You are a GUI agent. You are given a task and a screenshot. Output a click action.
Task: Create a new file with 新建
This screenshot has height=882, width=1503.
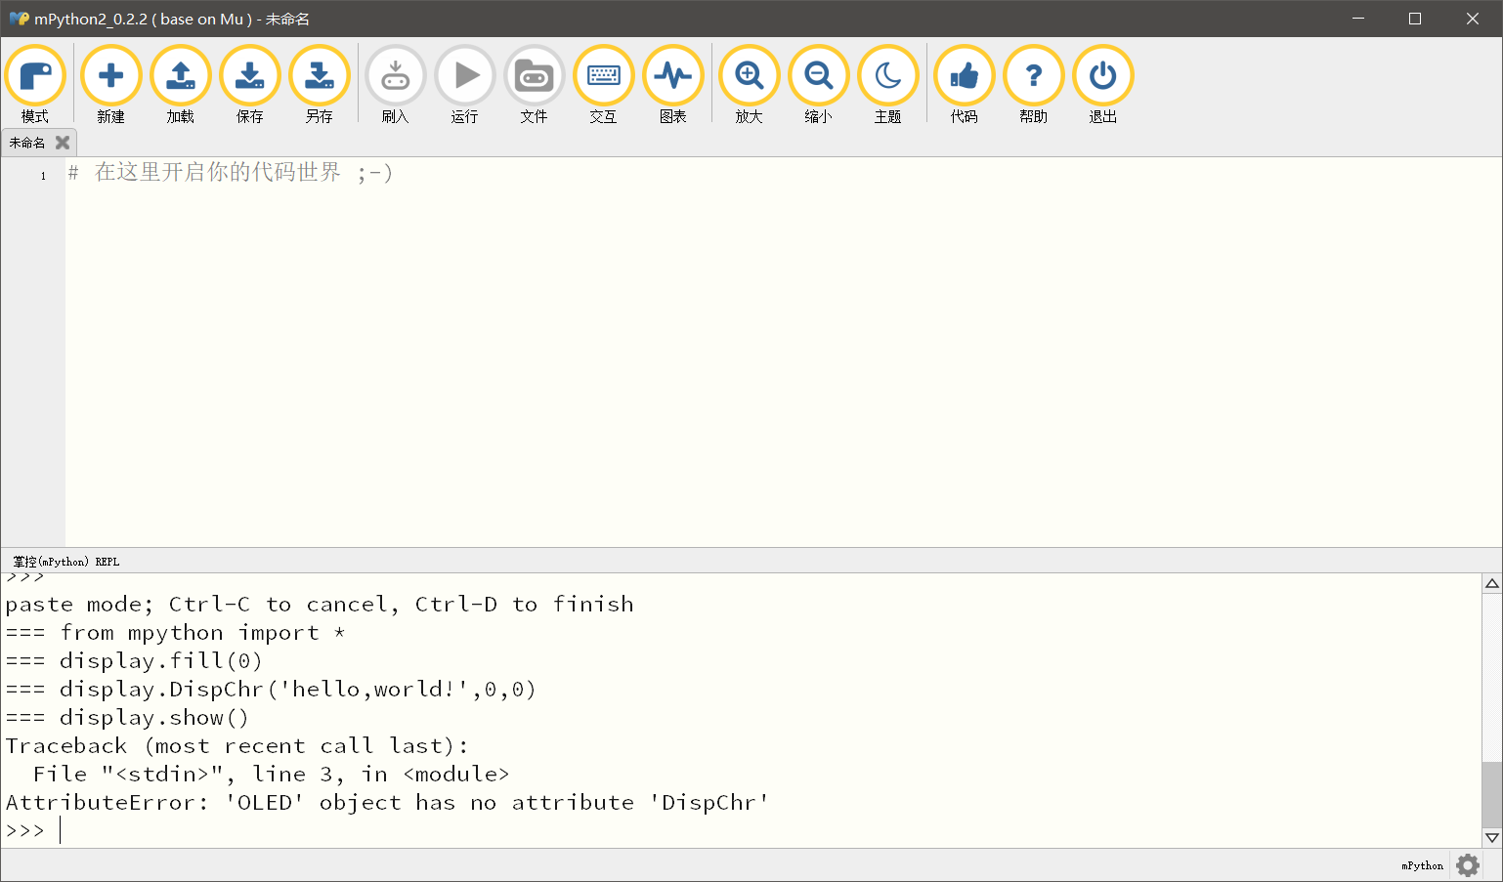click(111, 85)
